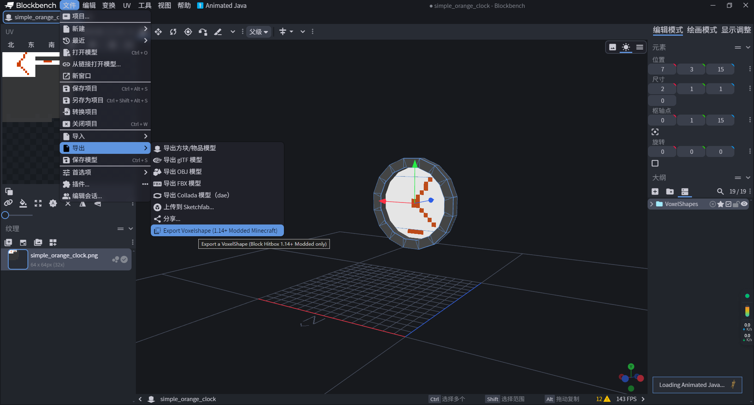Collapse the 纹理 panel chevron
Viewport: 754px width, 405px height.
pyautogui.click(x=131, y=229)
